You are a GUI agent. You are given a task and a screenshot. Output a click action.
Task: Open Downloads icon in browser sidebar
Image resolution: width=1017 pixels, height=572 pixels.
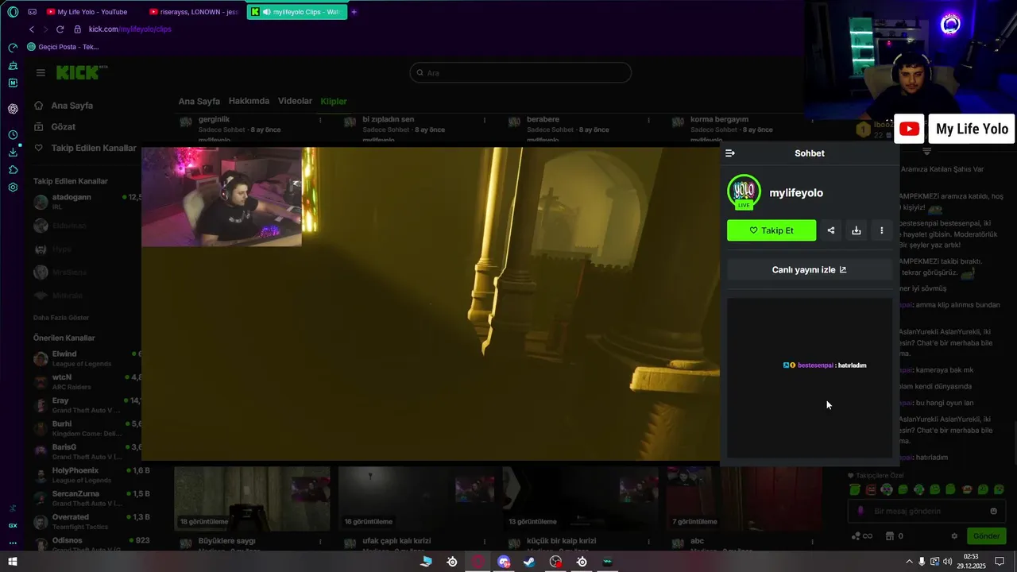coord(13,153)
